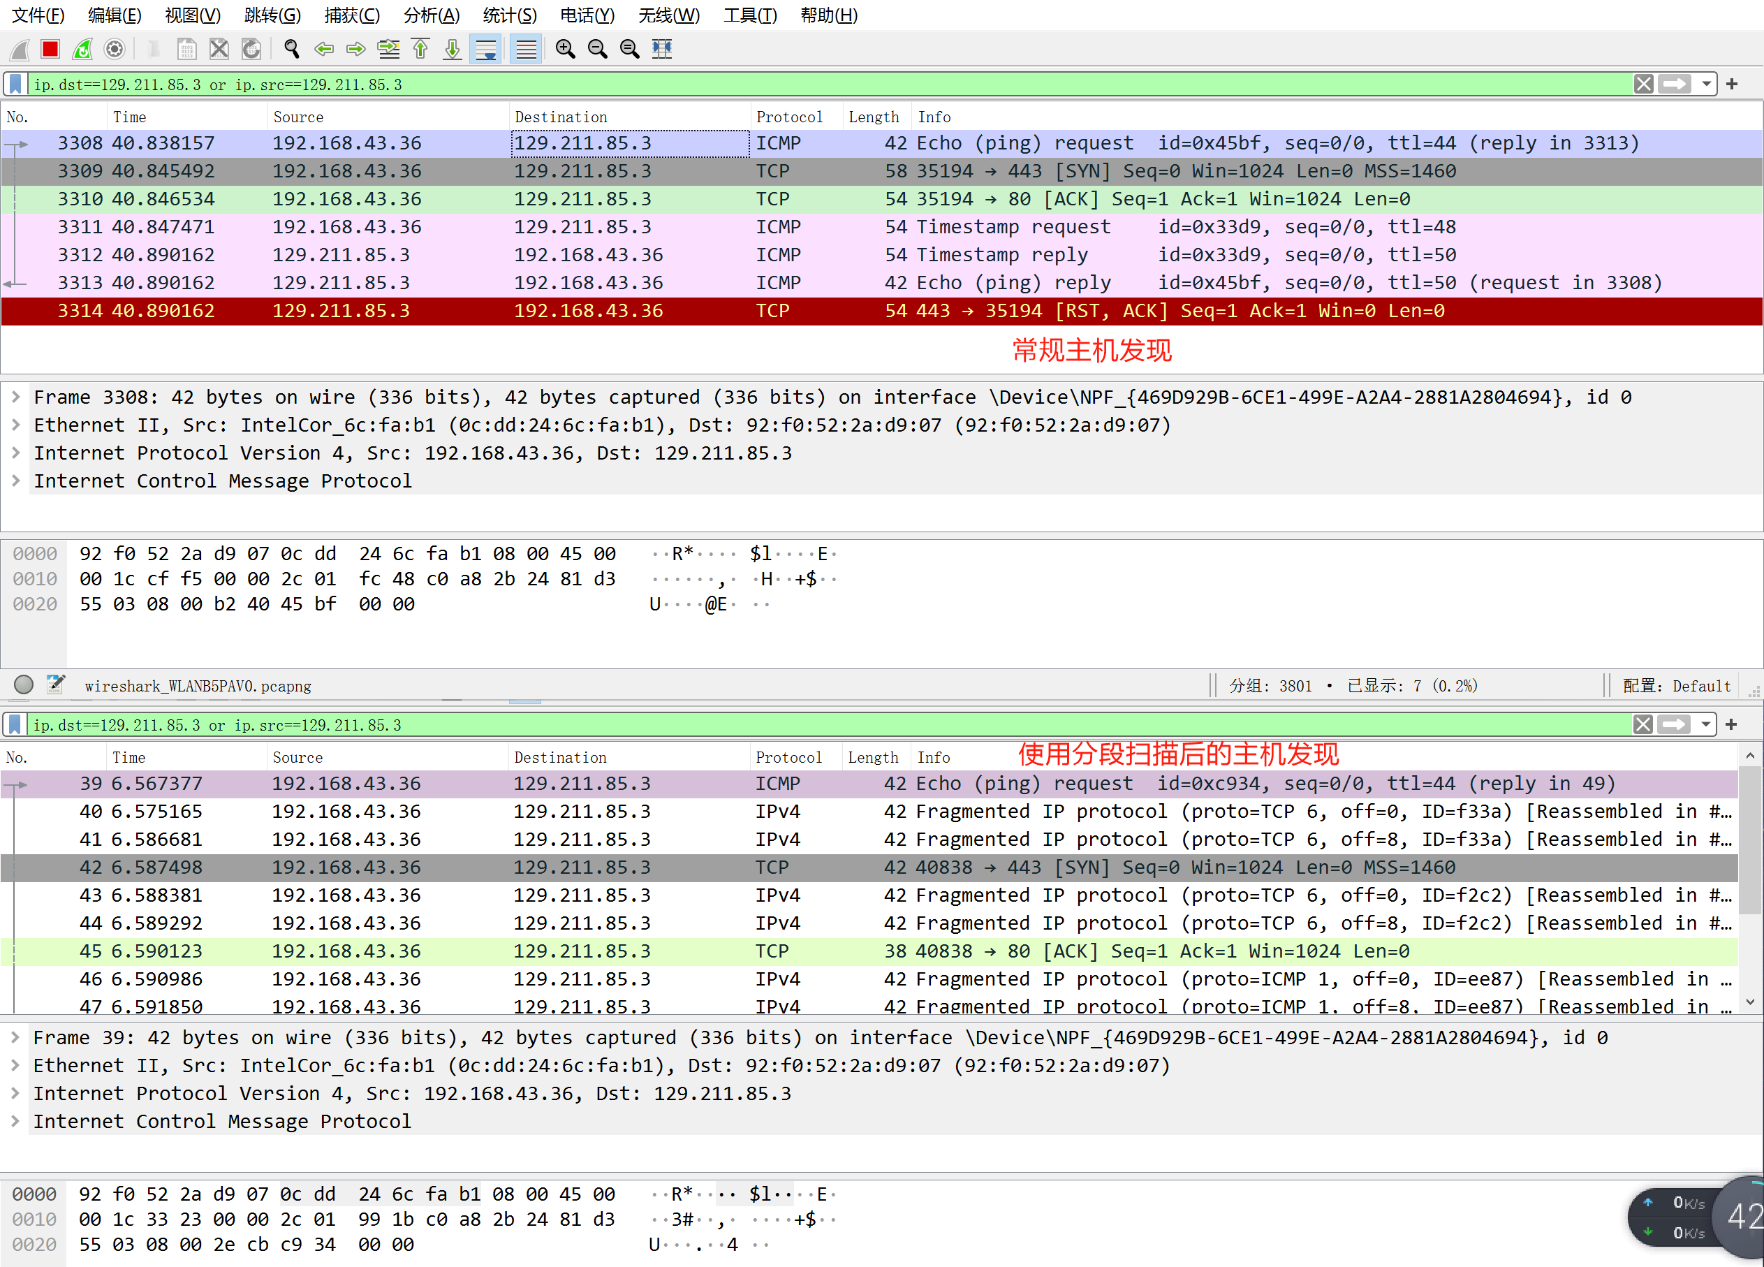Viewport: 1764px width, 1267px height.
Task: Click the expert information circle indicator
Action: tap(24, 684)
